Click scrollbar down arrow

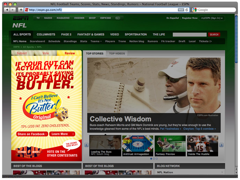(x=236, y=173)
